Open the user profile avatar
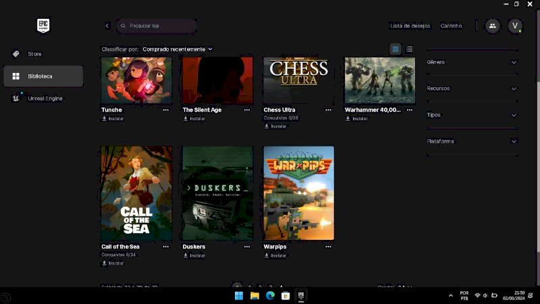The image size is (540, 304). [x=515, y=26]
